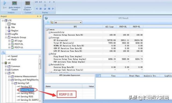Click the PDCP-UL column header
The width and height of the screenshot is (172, 103).
click(x=136, y=27)
